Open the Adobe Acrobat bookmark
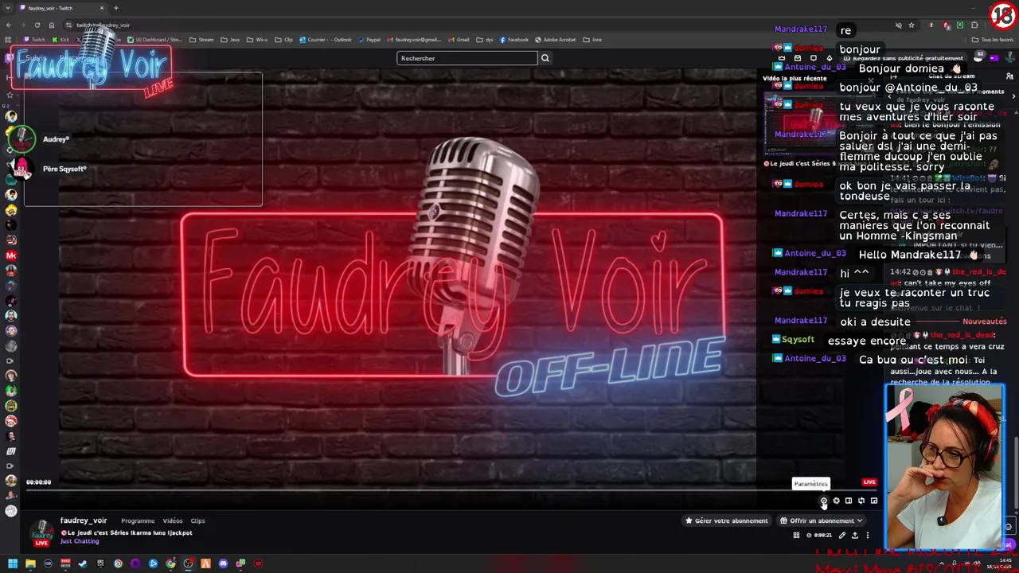The height and width of the screenshot is (573, 1019). 556,40
